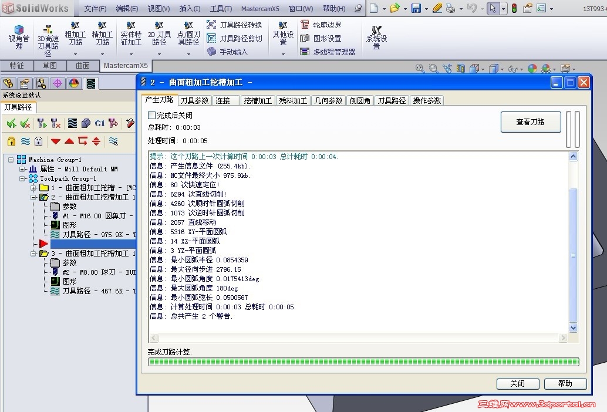Viewport: 607px width, 412px height.
Task: Choose 手动输入 manual entry
Action: pos(227,52)
